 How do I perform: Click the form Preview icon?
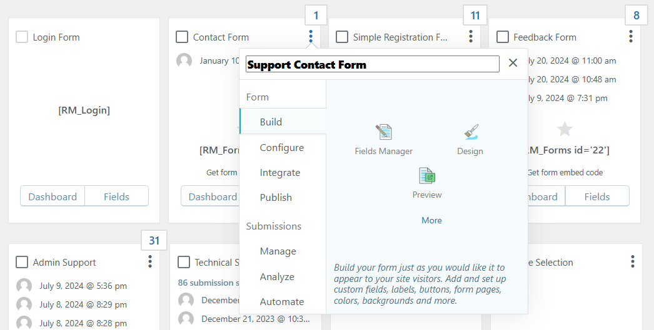(x=427, y=176)
